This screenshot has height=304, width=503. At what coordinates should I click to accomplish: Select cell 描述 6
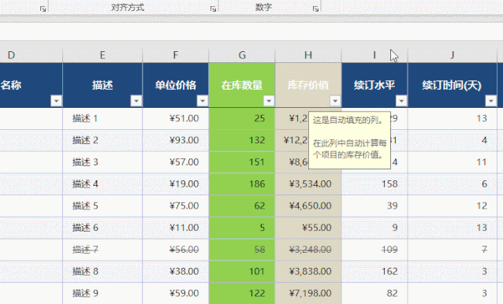(x=102, y=228)
